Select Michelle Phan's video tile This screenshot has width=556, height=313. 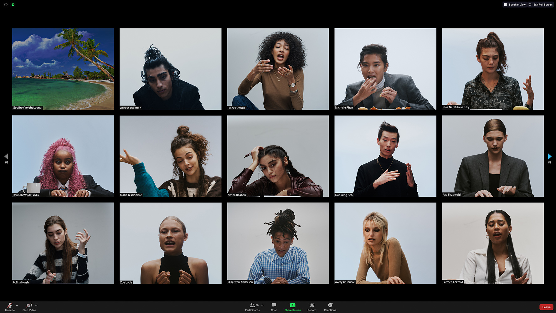(385, 69)
